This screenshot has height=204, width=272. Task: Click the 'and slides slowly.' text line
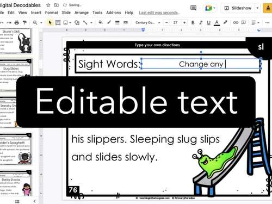(x=114, y=157)
